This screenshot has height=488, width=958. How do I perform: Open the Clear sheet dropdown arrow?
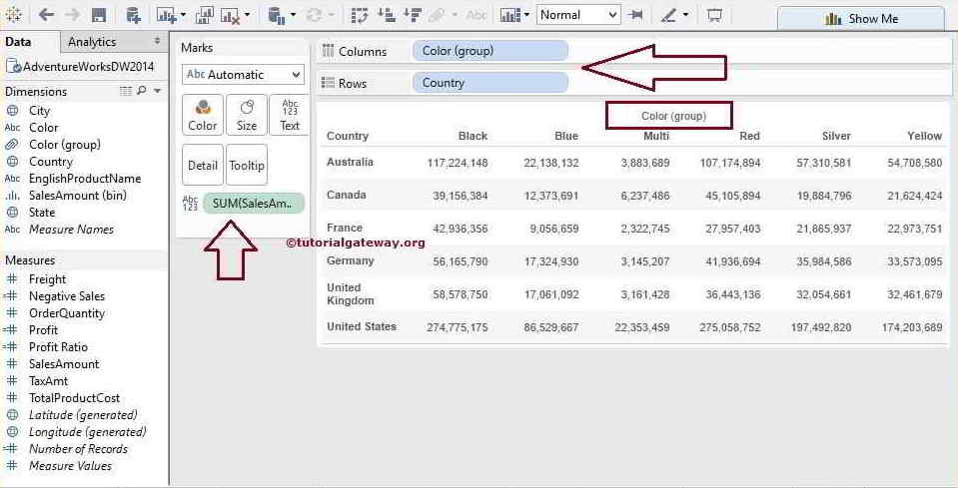click(x=247, y=15)
